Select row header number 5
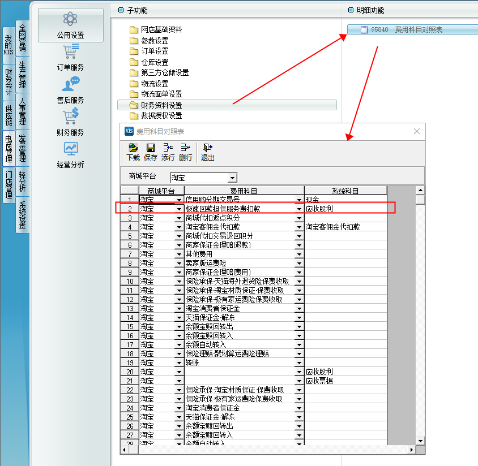 point(130,236)
